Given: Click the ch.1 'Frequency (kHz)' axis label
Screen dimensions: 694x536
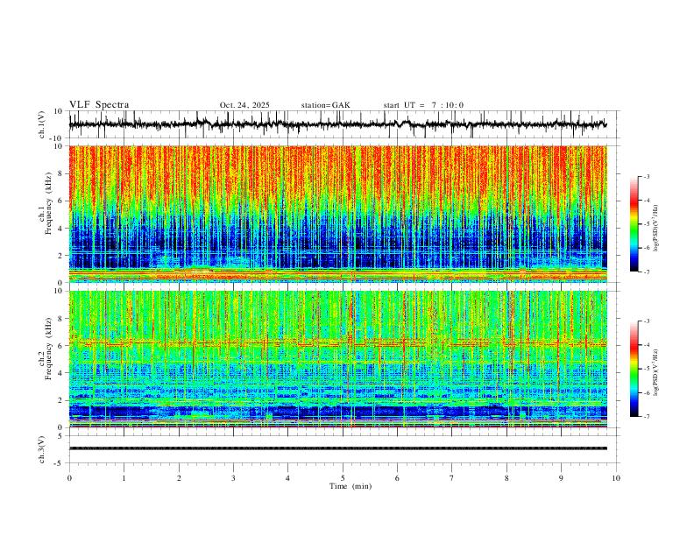Looking at the screenshot, I should click(x=48, y=202).
